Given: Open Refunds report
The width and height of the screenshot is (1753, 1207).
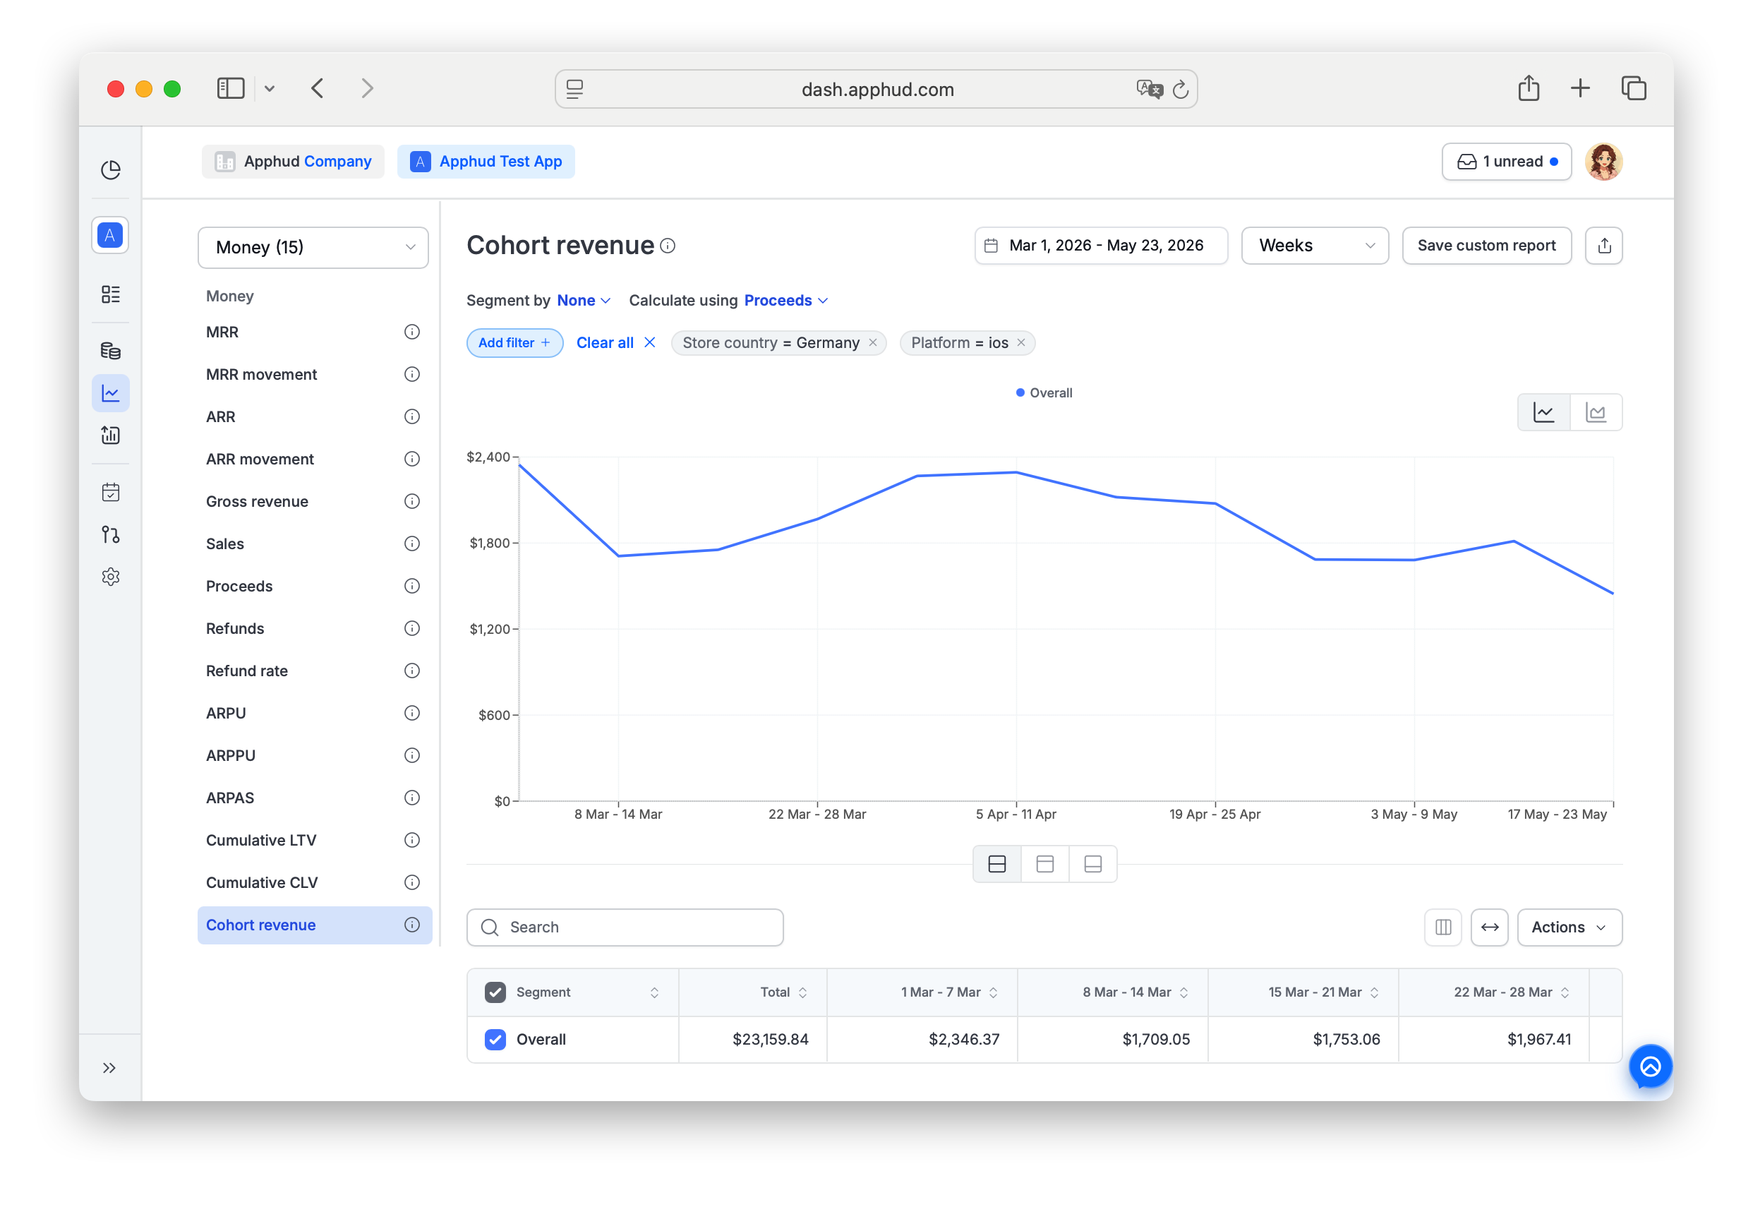Looking at the screenshot, I should [x=235, y=629].
